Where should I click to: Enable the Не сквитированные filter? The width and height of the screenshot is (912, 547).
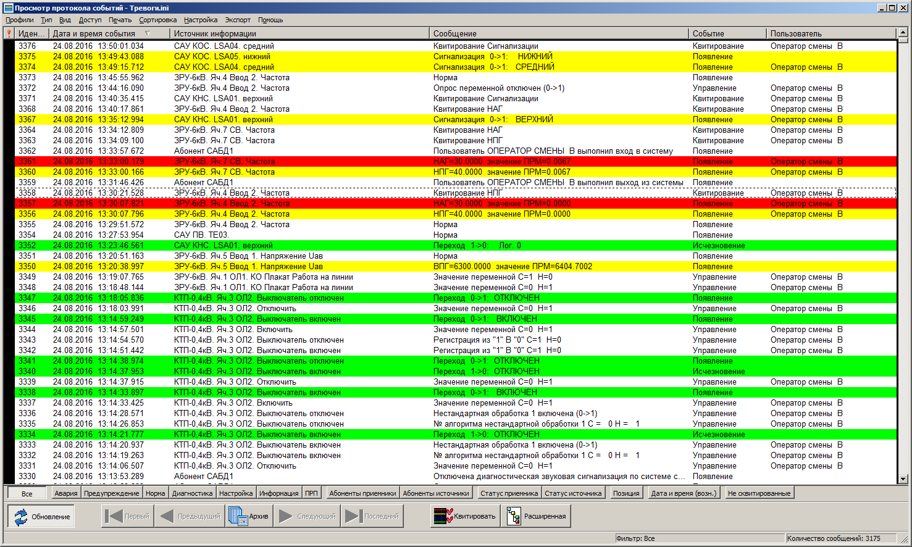pos(759,493)
